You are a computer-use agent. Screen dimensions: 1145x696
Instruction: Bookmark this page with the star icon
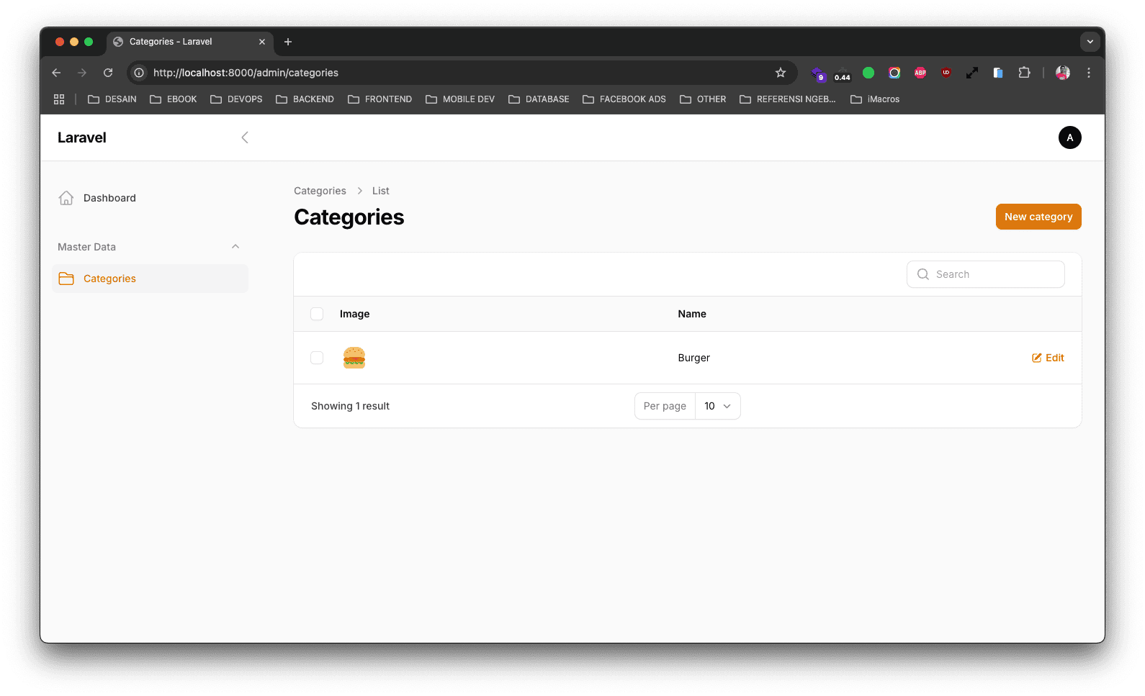781,73
